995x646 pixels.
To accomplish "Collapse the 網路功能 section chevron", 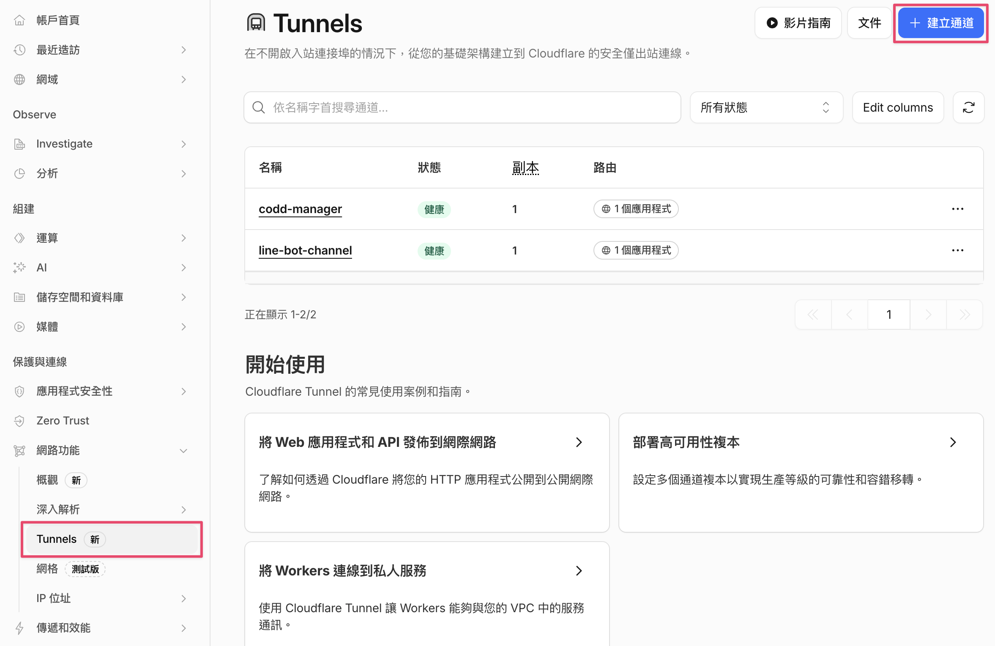I will (183, 451).
